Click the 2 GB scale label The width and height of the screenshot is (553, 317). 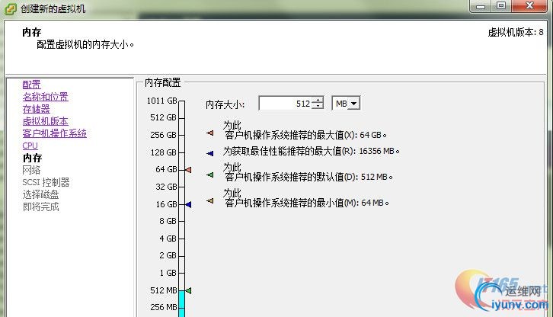[168, 255]
